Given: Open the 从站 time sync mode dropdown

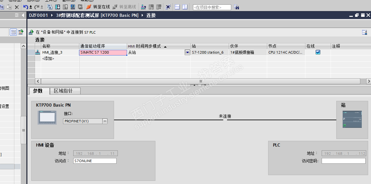Looking at the screenshot, I should point(187,52).
